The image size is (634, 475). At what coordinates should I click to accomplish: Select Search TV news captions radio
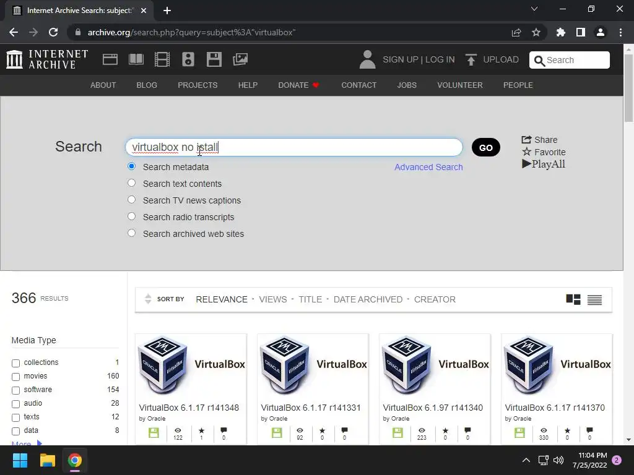tap(131, 200)
